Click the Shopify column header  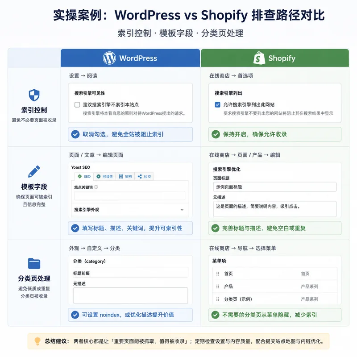(x=274, y=58)
